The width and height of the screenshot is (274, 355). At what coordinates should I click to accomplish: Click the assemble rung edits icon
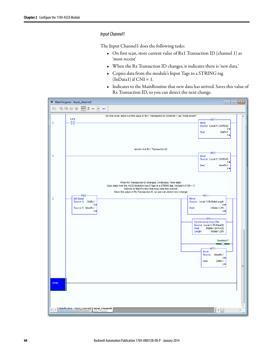point(71,109)
